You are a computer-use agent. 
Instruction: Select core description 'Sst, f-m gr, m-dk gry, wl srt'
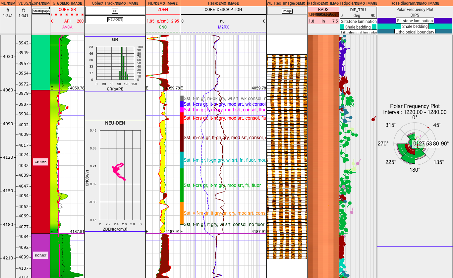click(x=225, y=98)
